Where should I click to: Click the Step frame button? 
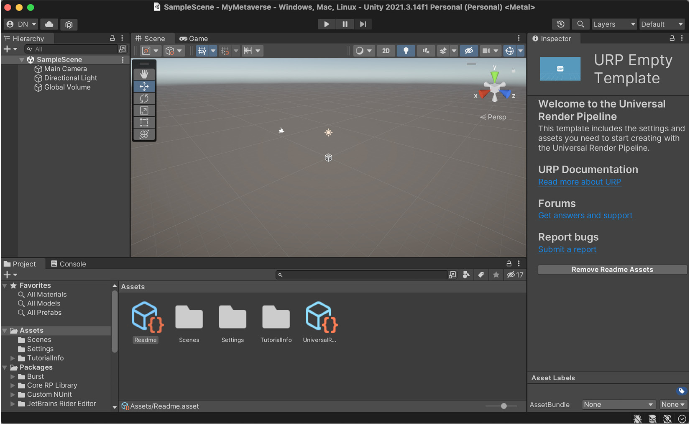[363, 24]
